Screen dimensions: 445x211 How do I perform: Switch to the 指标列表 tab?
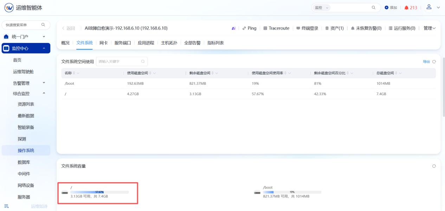point(215,43)
